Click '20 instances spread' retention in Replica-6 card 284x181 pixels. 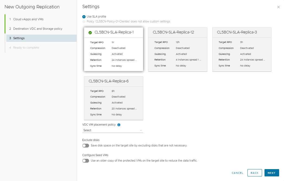[124, 109]
